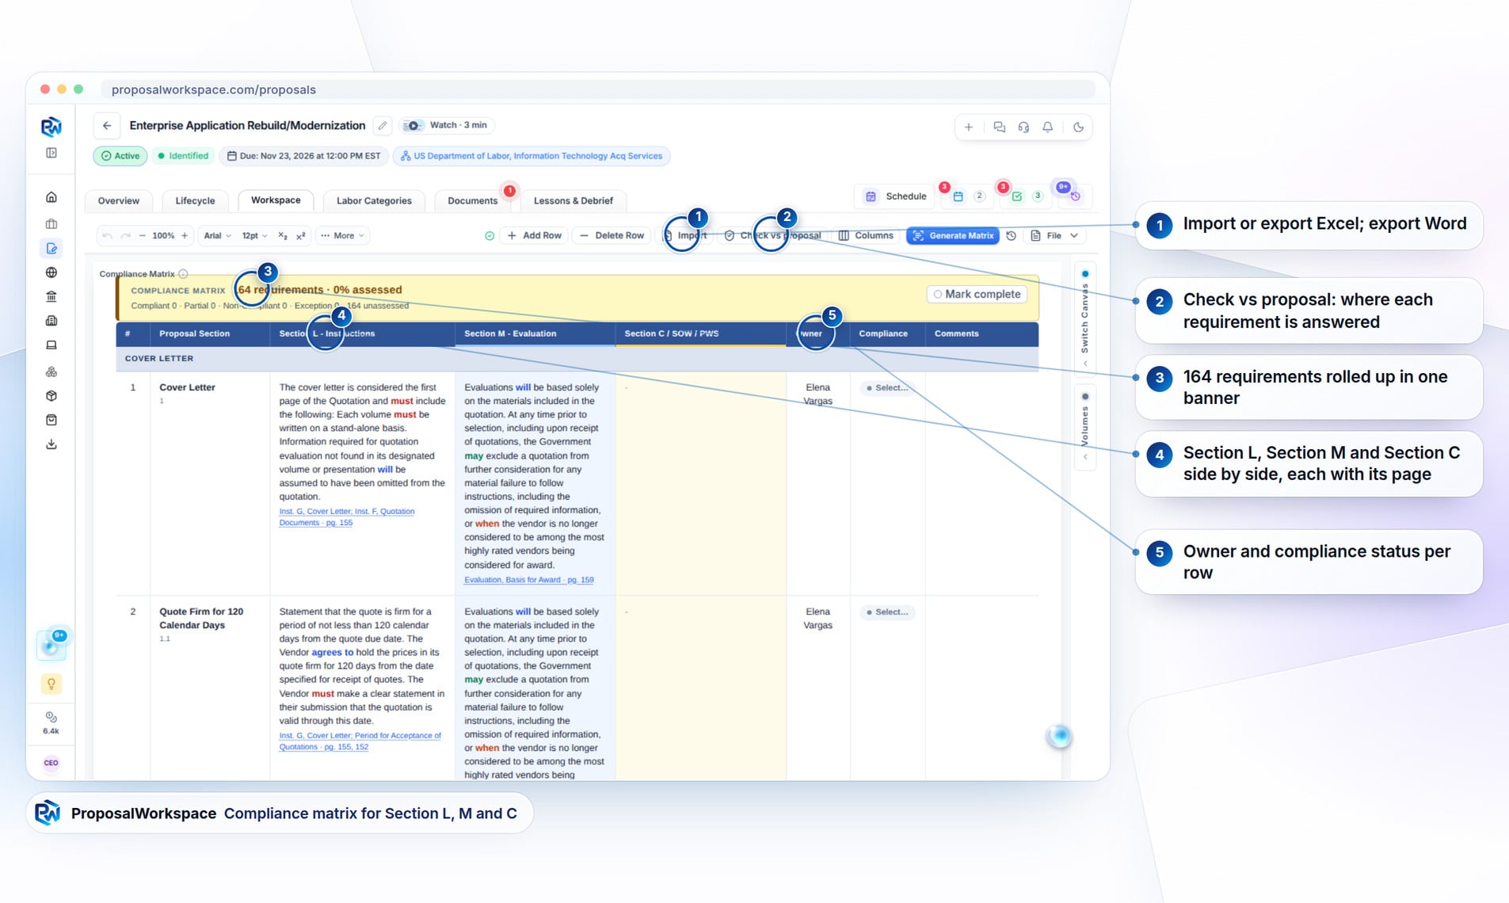Open the package box sidebar icon
This screenshot has height=903, width=1509.
pyautogui.click(x=51, y=396)
